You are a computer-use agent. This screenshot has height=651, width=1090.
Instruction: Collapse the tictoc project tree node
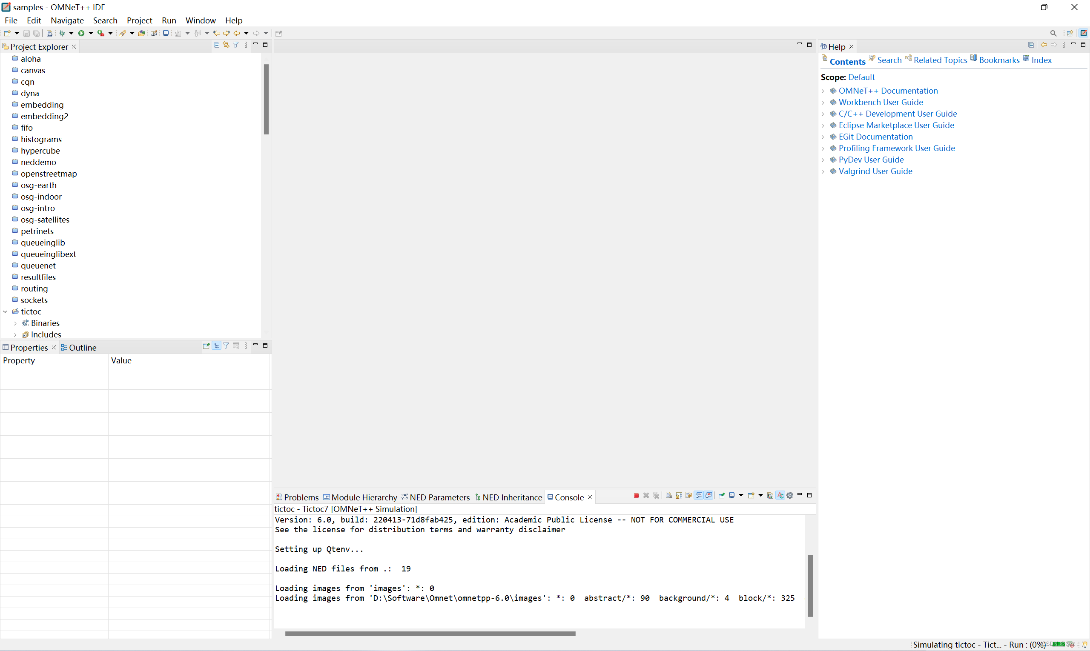[x=5, y=311]
